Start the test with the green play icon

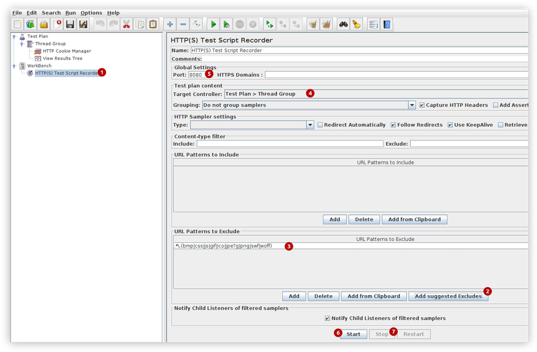click(x=213, y=24)
